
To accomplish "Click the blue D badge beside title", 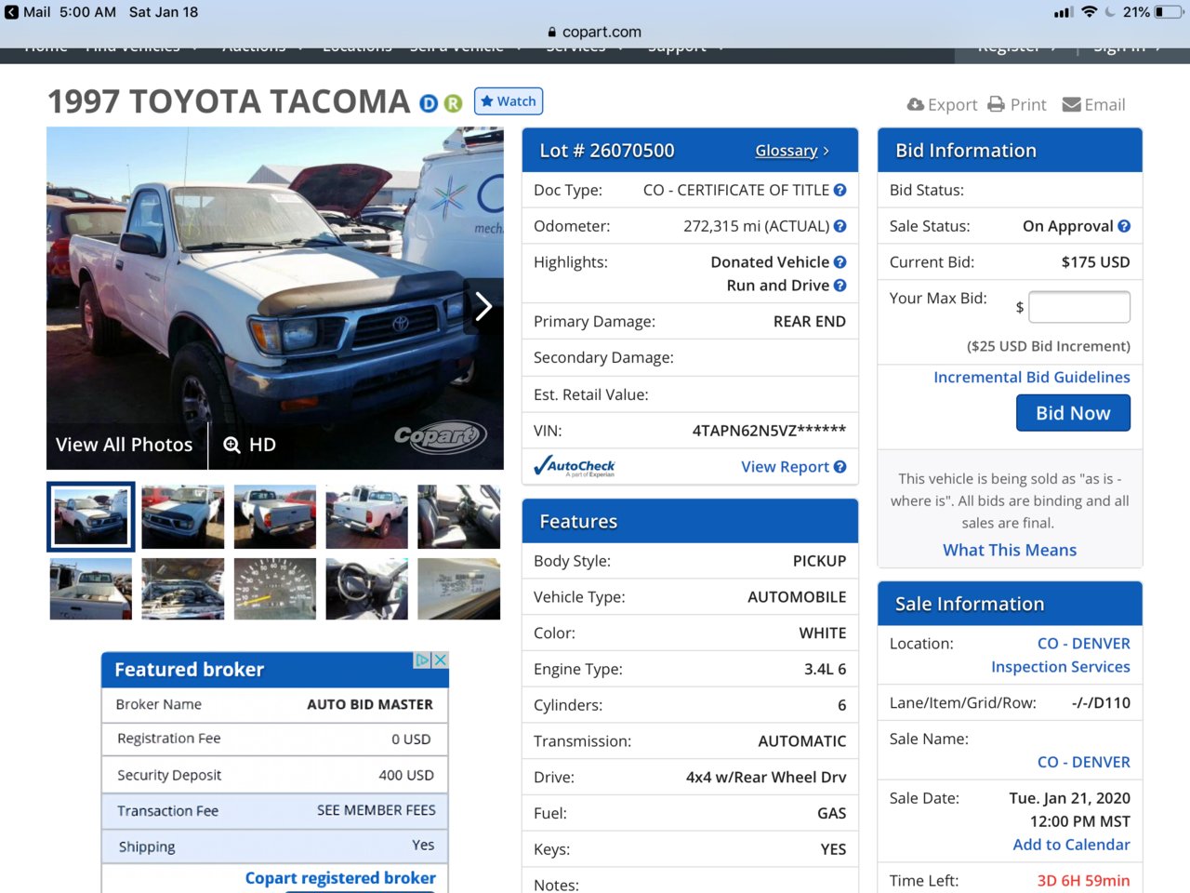I will point(429,103).
